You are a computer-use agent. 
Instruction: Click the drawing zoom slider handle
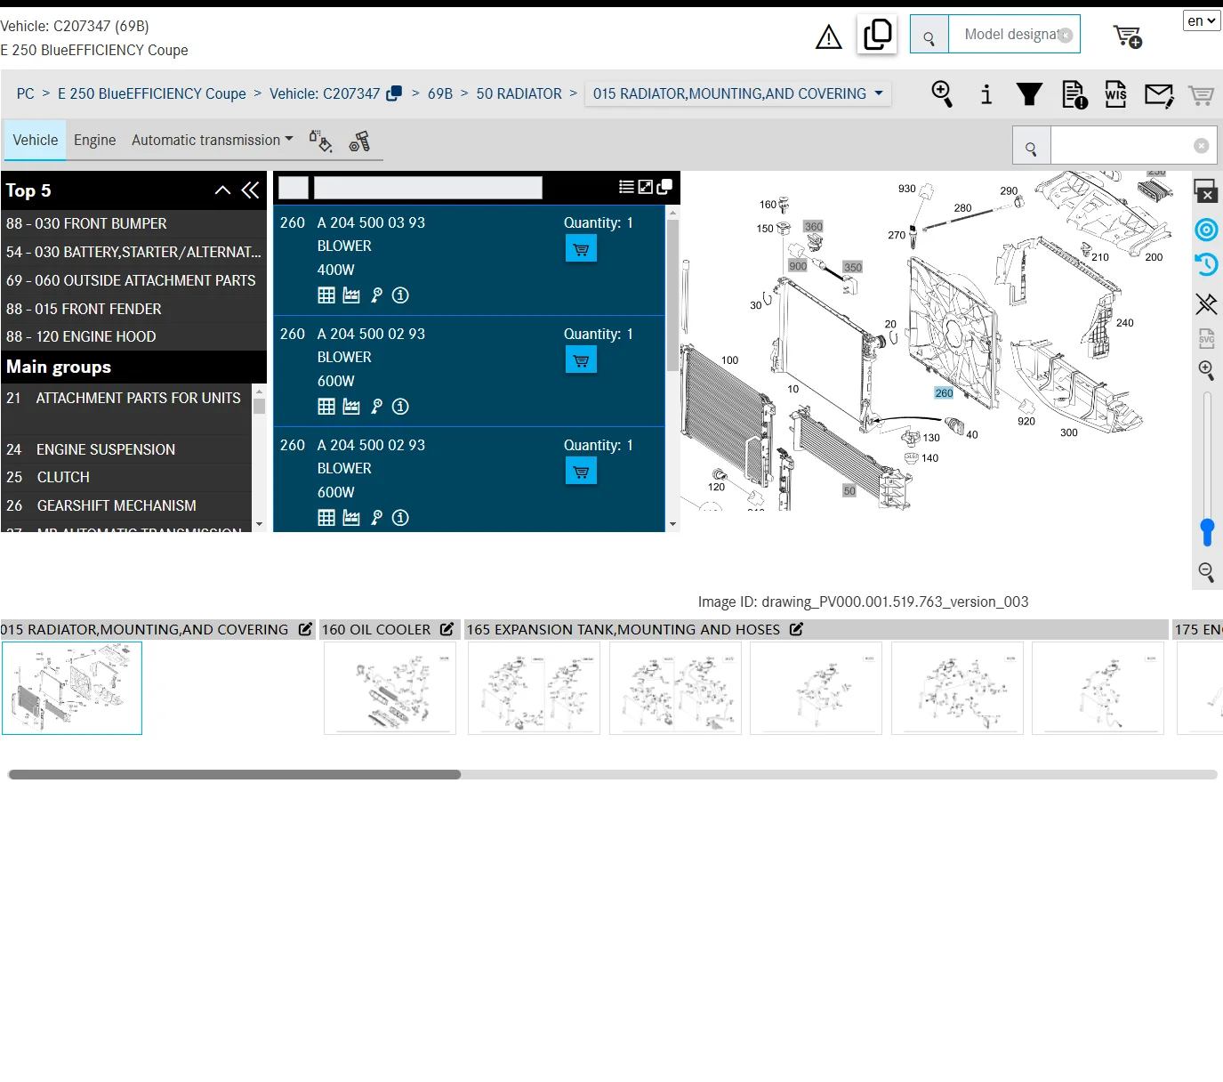point(1207,531)
